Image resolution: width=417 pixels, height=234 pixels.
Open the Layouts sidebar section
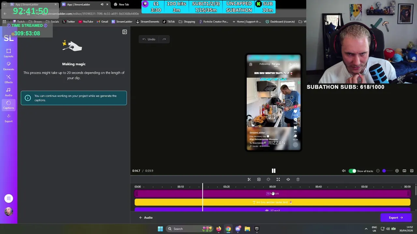(x=8, y=53)
